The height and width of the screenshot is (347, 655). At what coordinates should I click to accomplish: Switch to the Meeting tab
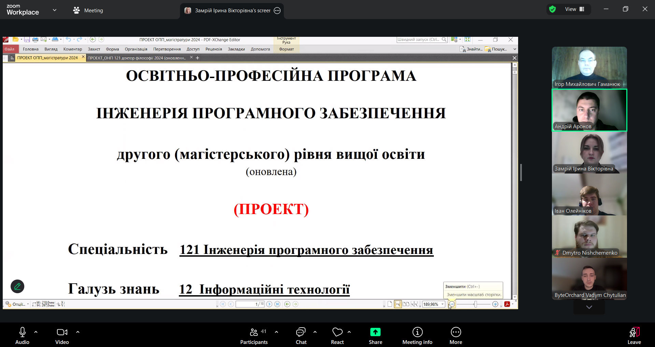click(x=88, y=11)
